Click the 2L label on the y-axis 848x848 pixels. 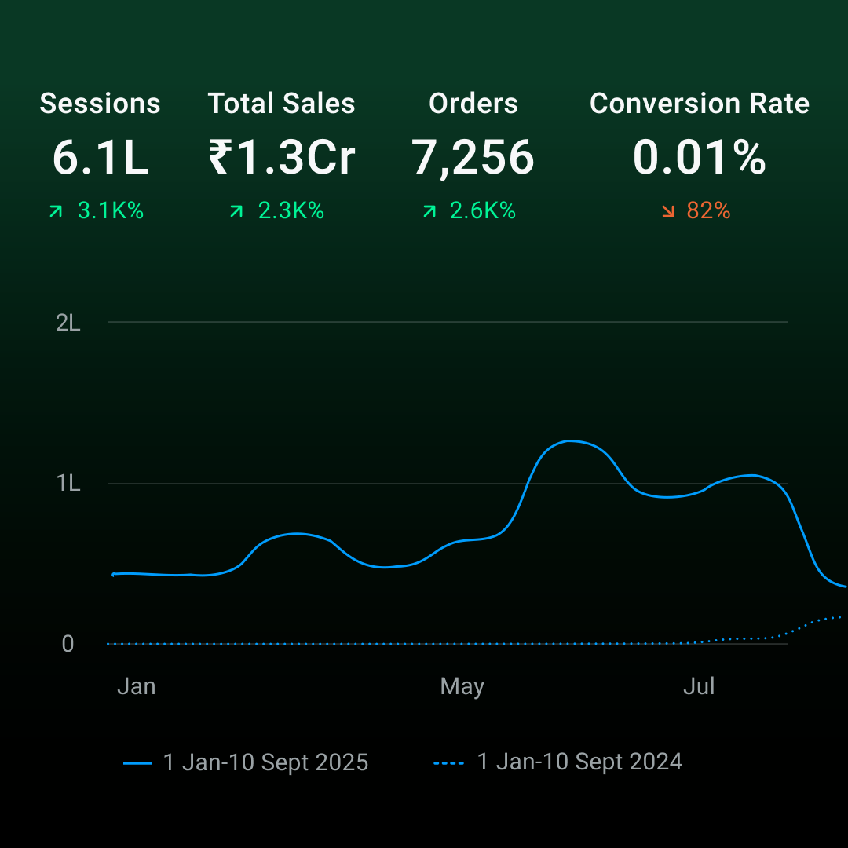pos(69,323)
